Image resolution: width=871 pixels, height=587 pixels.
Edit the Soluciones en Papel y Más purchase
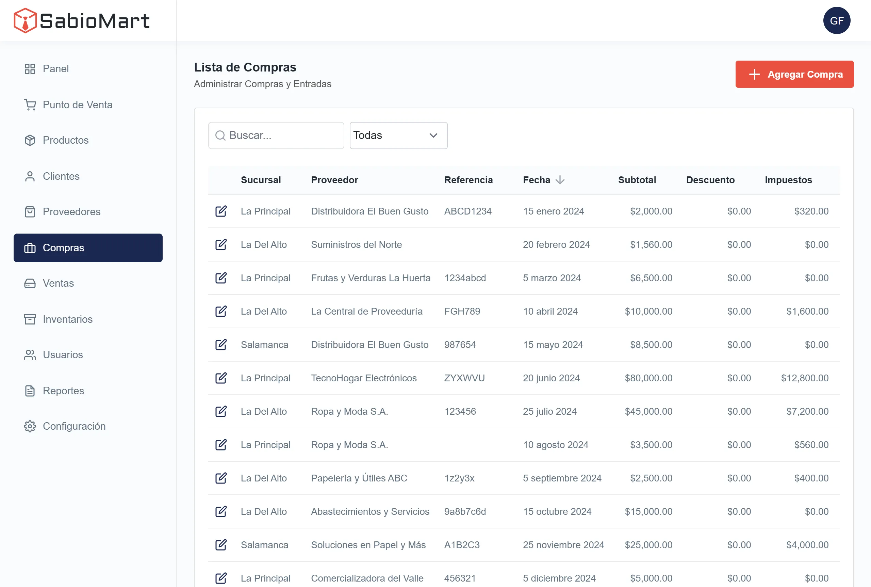[x=221, y=545]
